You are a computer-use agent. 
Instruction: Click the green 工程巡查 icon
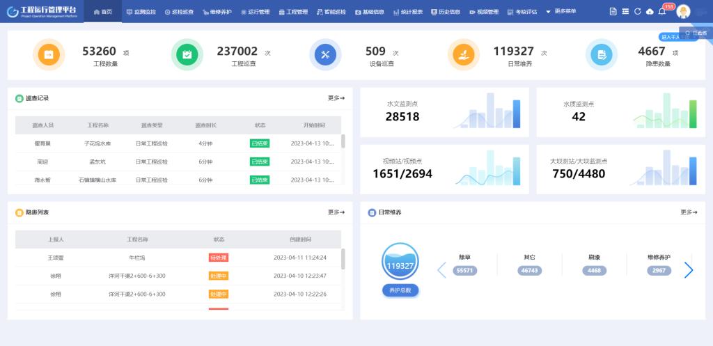click(187, 54)
